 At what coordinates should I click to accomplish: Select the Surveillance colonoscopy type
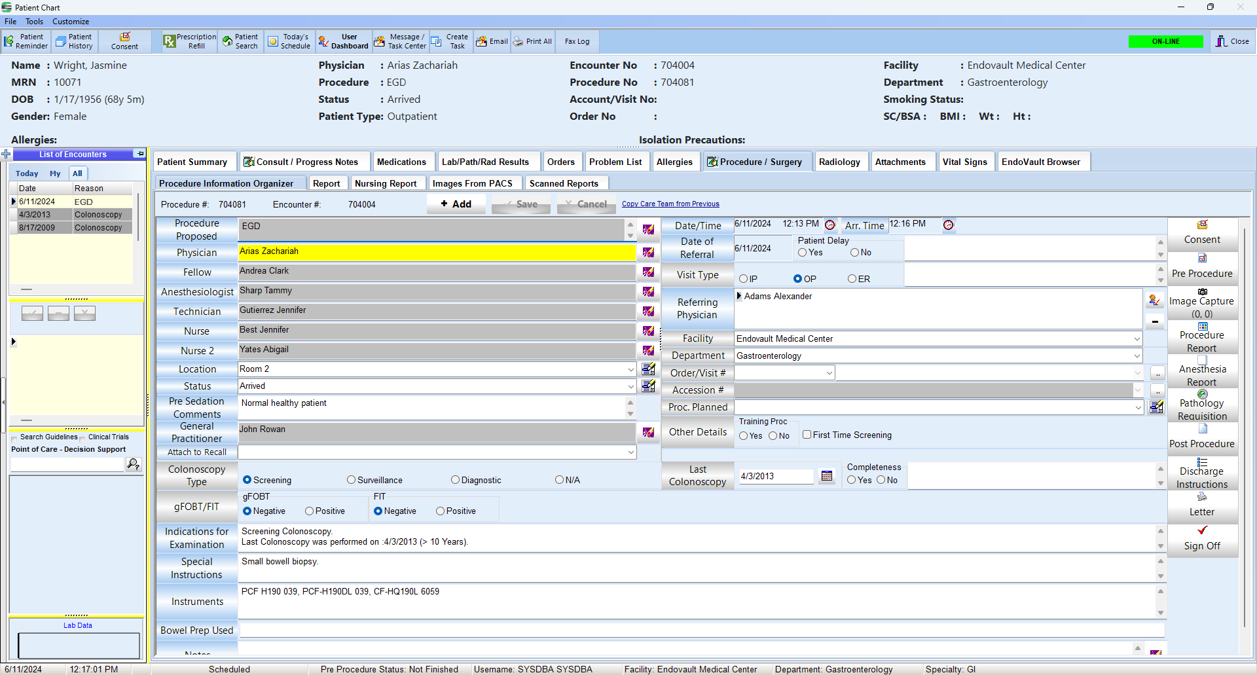point(352,480)
